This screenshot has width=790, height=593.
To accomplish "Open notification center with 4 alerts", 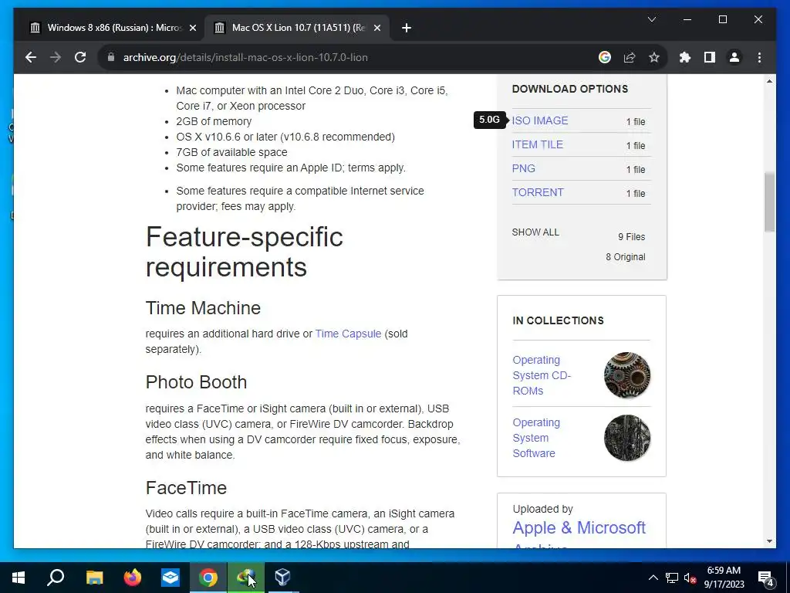I will 766,578.
